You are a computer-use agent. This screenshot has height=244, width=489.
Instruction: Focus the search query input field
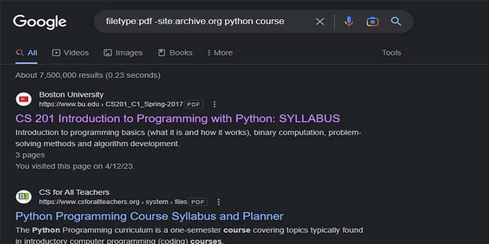(206, 21)
